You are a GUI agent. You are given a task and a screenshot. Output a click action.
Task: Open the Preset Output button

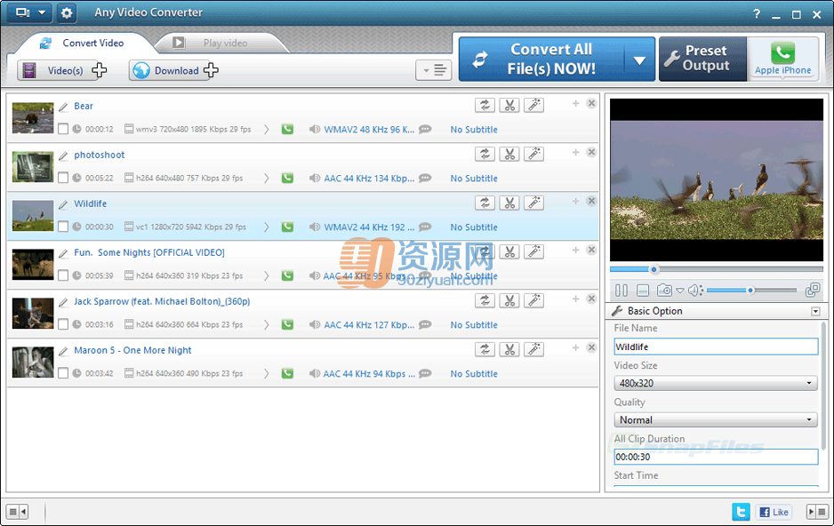point(702,59)
